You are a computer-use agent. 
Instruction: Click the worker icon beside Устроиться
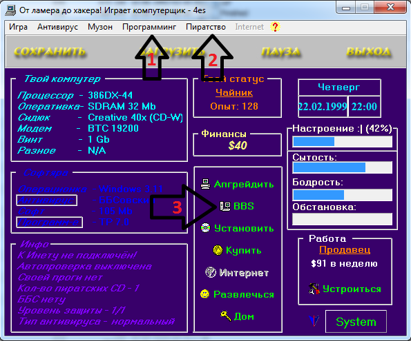pos(314,289)
